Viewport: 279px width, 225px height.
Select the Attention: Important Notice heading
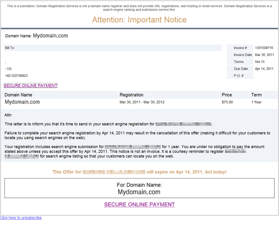[x=139, y=20]
